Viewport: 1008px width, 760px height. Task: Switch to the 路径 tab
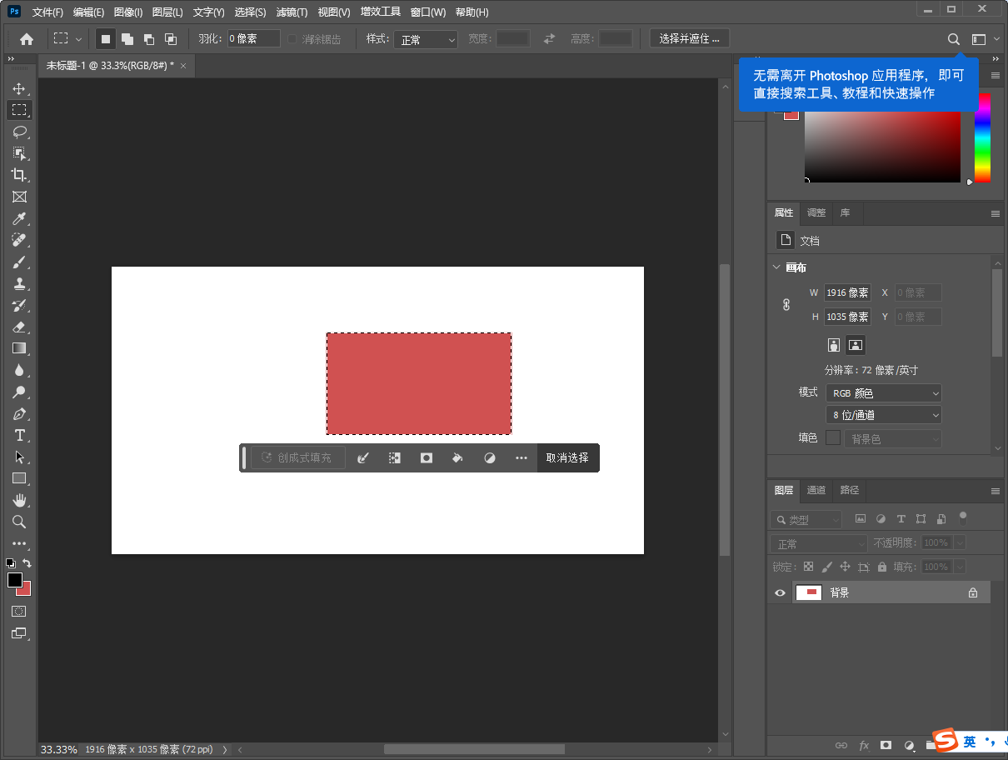(849, 490)
